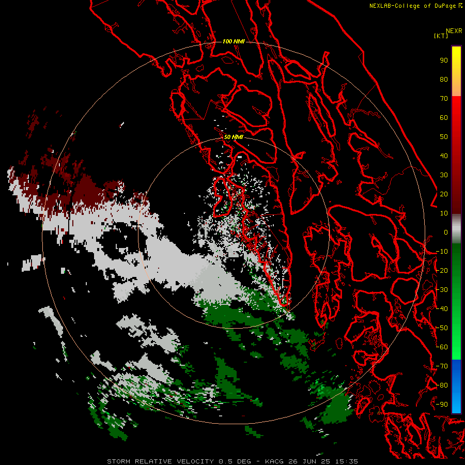Viewport: 465px width, 465px height.
Task: Click the 90 value on velocity scale
Action: 444,60
